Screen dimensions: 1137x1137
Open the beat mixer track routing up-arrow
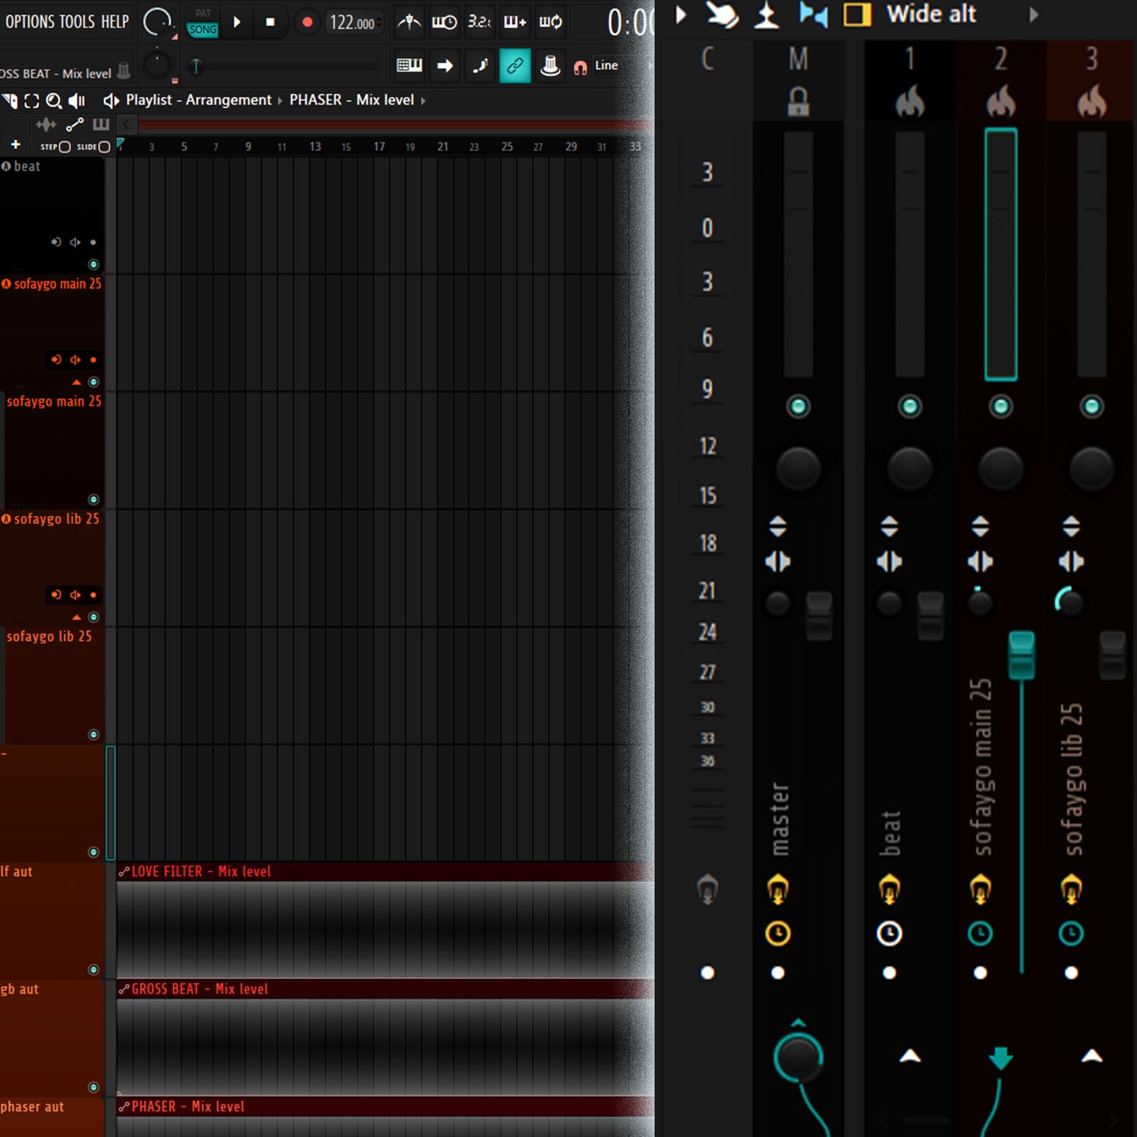pos(910,1056)
